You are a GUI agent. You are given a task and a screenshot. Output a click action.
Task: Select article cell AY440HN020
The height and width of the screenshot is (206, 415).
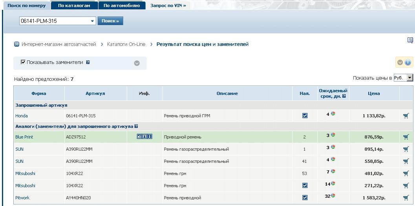[79, 198]
